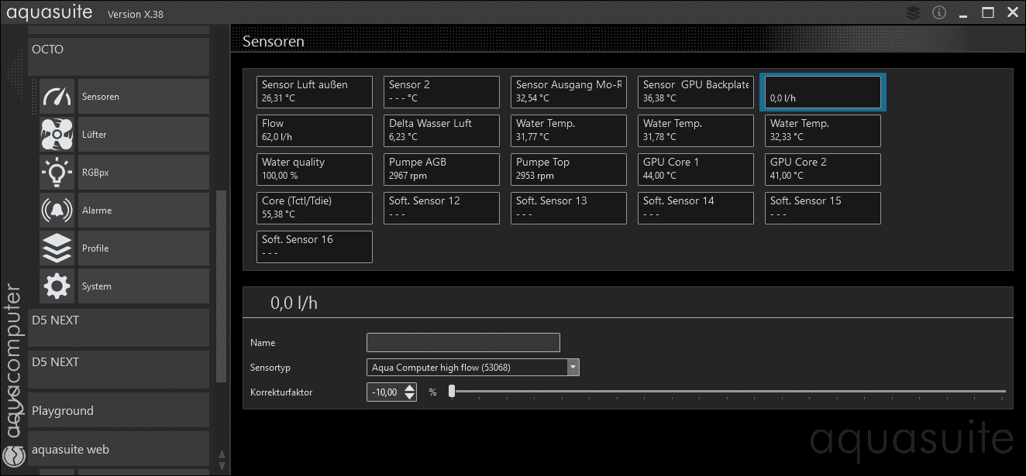This screenshot has height=476, width=1026.
Task: Click the sidebar vertical scrollbar
Action: pos(221,286)
